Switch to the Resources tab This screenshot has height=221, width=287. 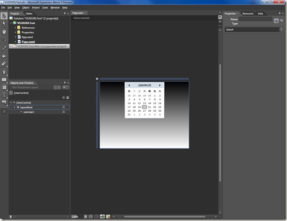248,14
